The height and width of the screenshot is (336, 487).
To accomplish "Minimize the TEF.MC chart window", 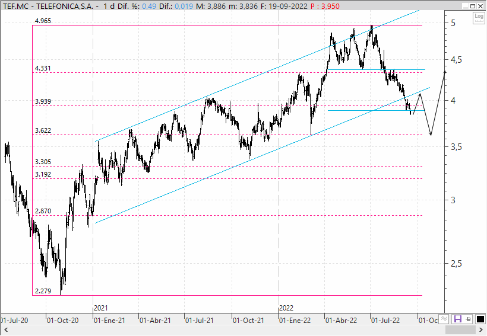I will point(465,6).
